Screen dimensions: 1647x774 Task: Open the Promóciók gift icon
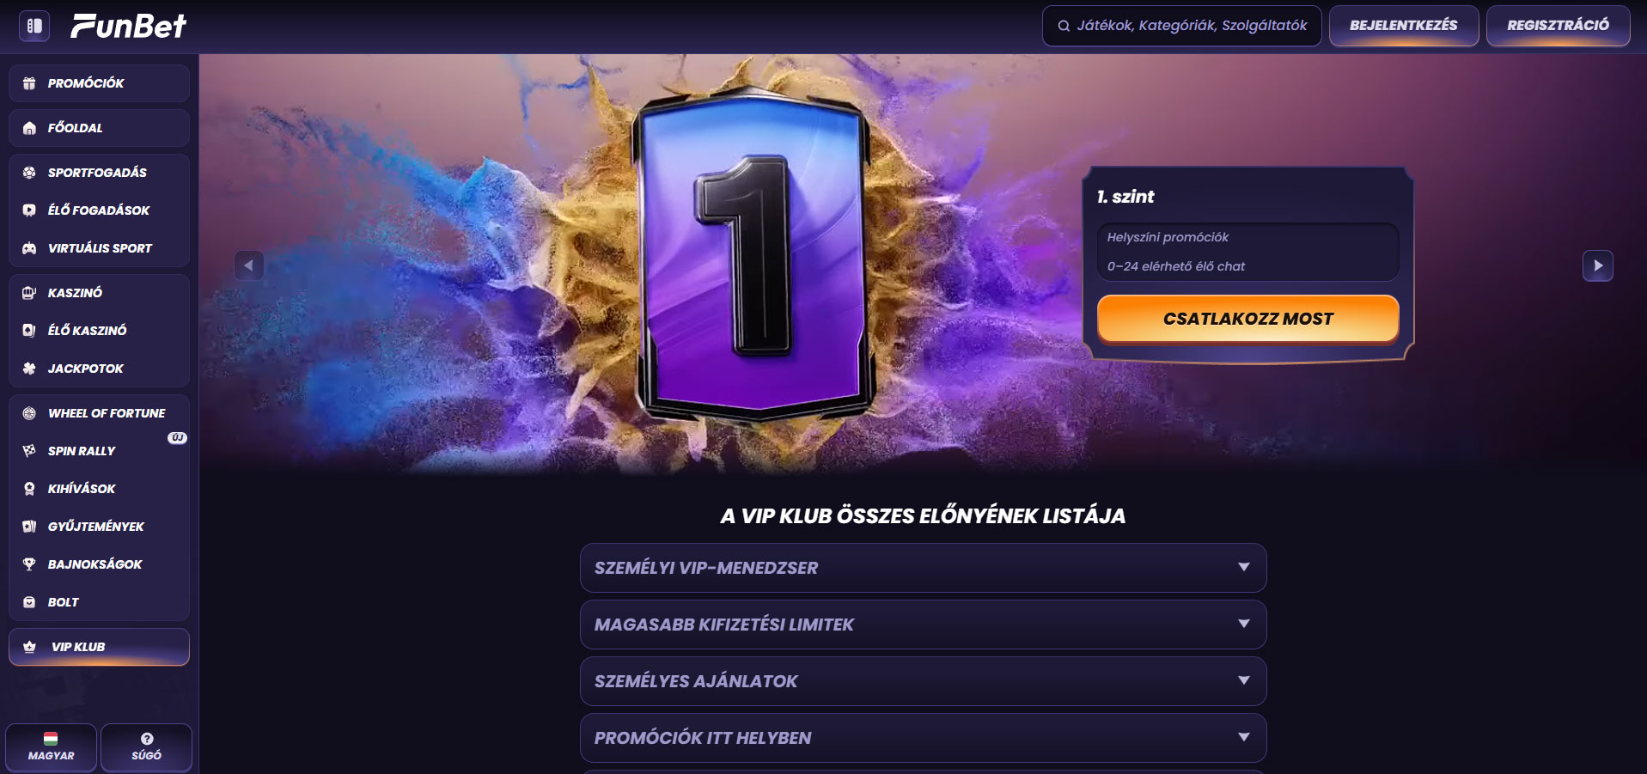(x=29, y=83)
